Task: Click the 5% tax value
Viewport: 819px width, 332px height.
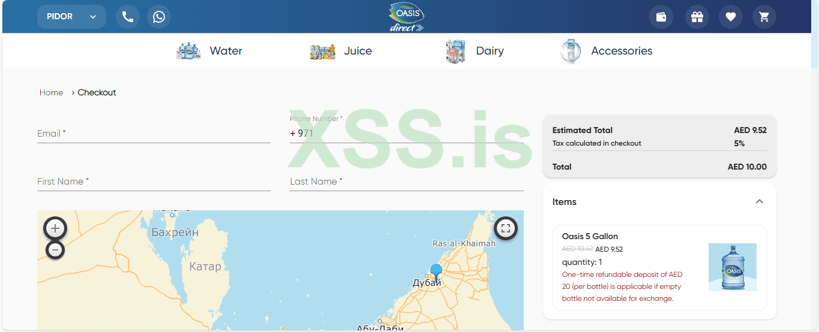Action: coord(739,143)
